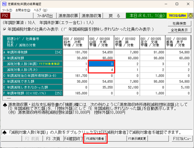This screenshot has height=148, width=194.
Task: Click the value 91,000 in row A
Action: 159,52
